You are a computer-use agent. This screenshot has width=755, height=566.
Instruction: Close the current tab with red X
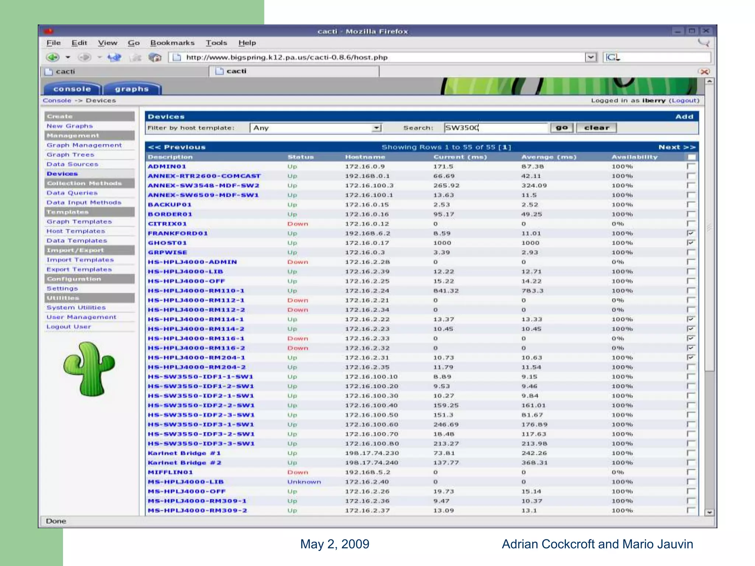[704, 71]
